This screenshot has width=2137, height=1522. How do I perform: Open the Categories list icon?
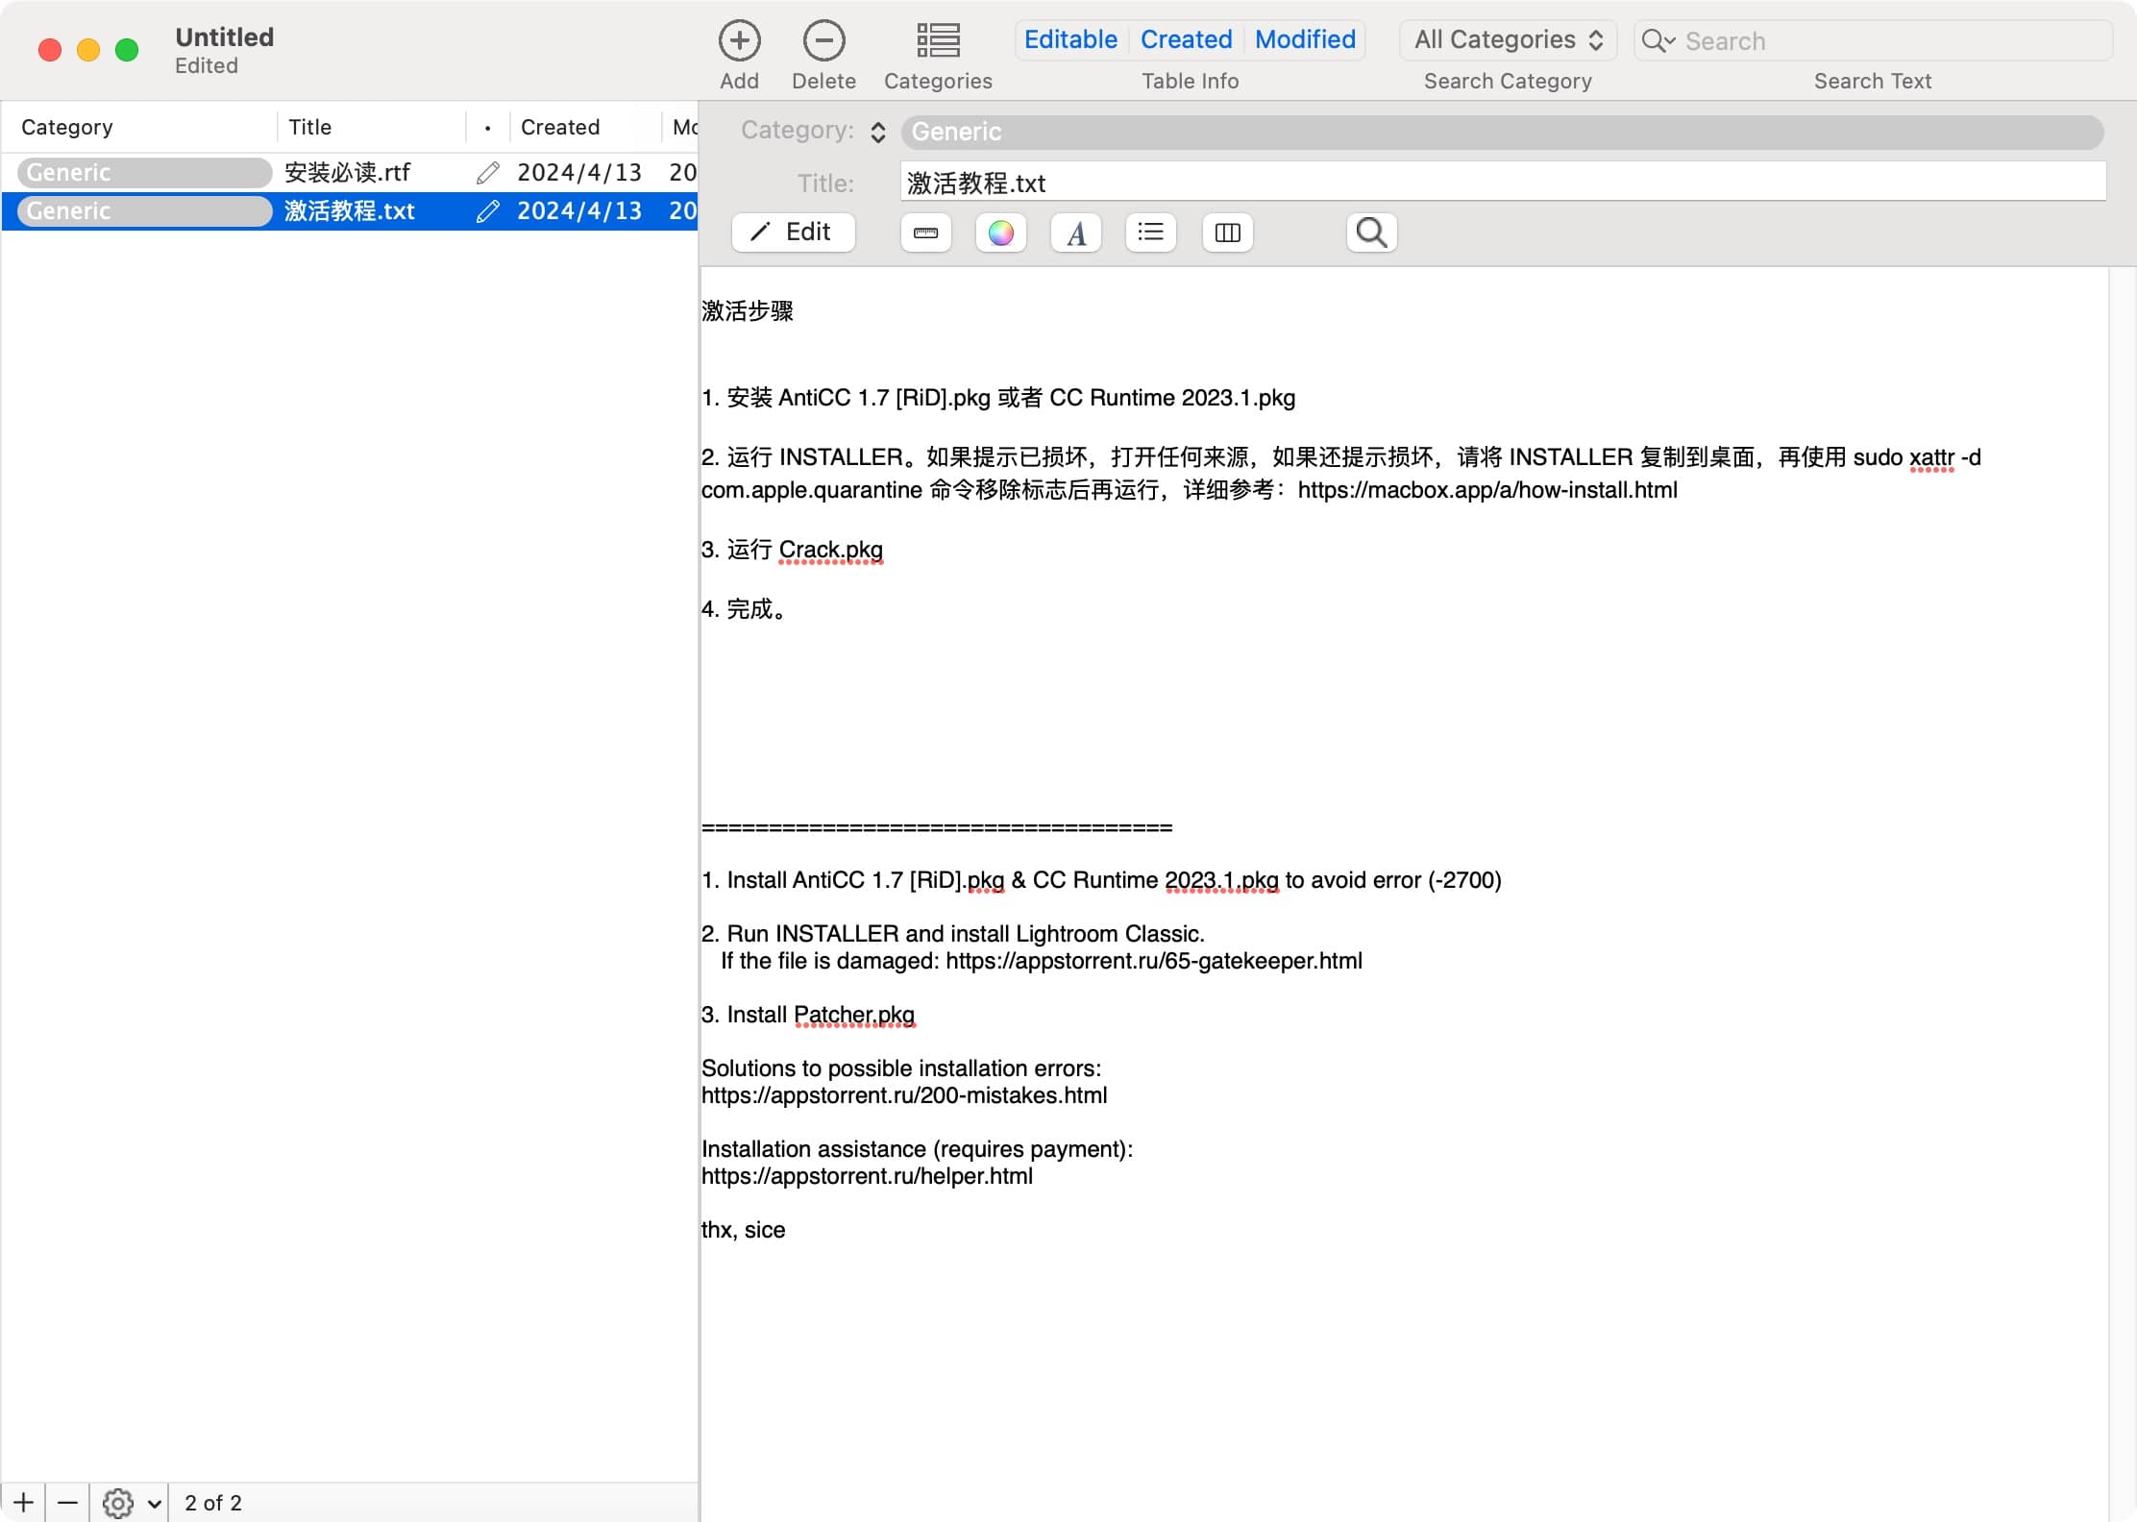(x=937, y=41)
